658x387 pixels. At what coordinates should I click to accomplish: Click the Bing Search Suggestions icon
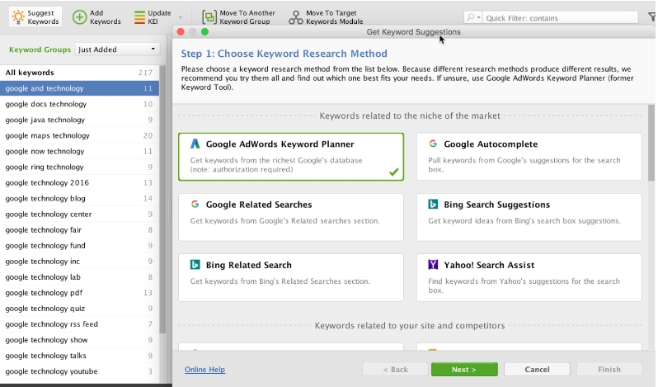433,204
